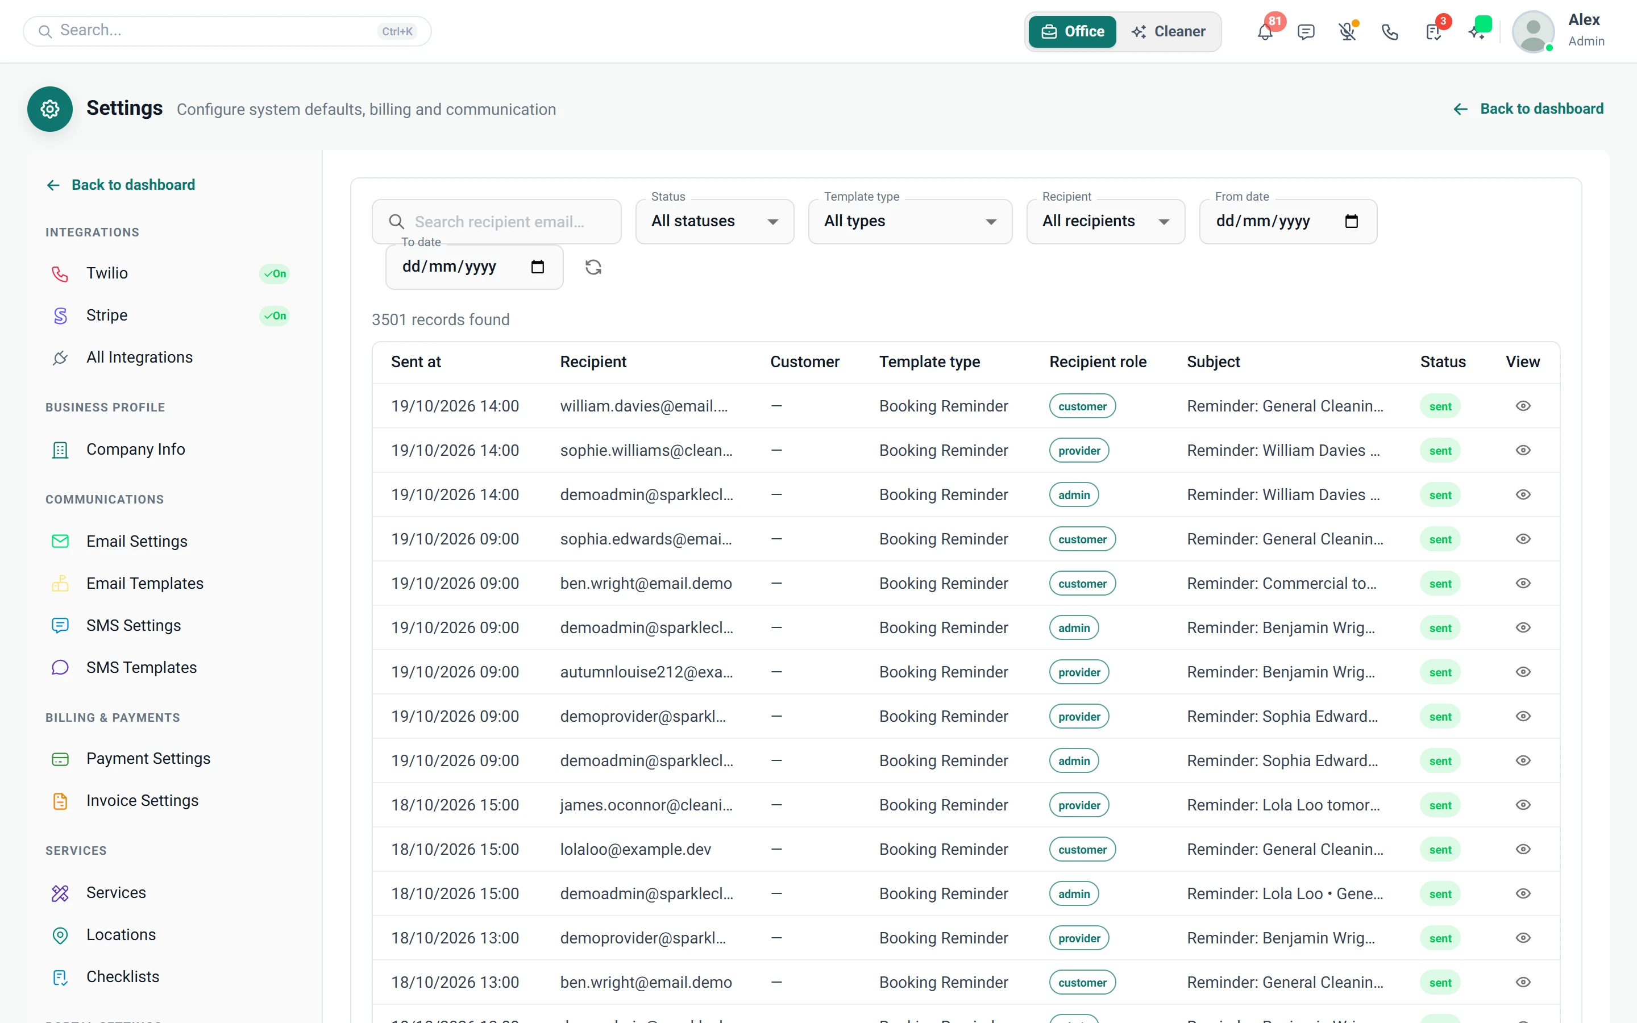
Task: Click the Status column header
Action: point(1443,362)
